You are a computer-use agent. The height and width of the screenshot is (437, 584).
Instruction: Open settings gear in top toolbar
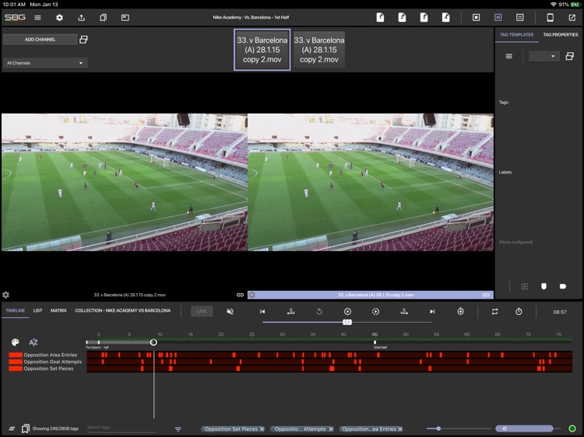tap(59, 17)
